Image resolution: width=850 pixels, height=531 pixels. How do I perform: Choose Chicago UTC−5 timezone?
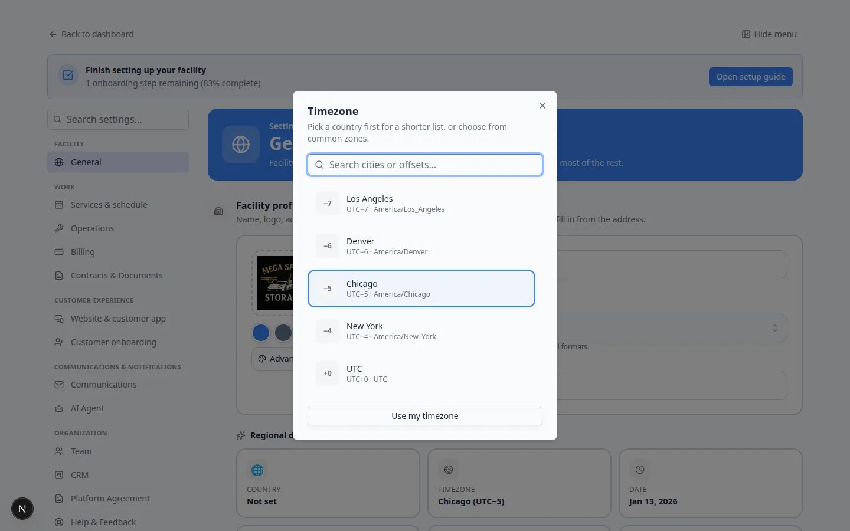[x=421, y=289]
